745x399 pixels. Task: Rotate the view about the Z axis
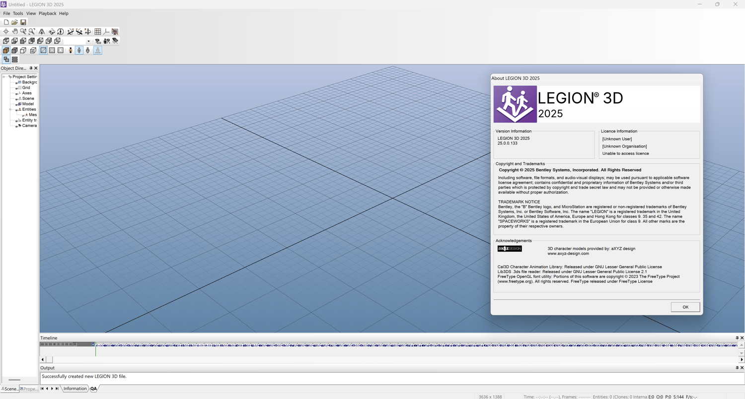[87, 32]
